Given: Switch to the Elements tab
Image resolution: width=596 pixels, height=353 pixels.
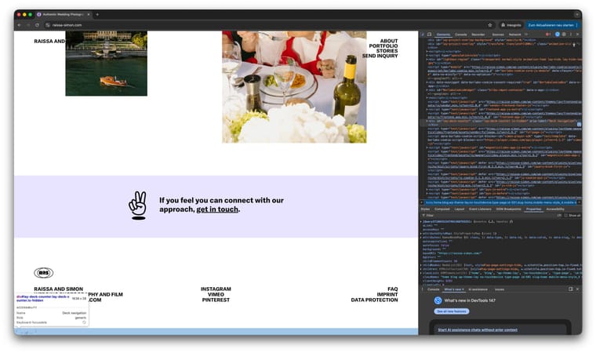Looking at the screenshot, I should click(x=443, y=35).
